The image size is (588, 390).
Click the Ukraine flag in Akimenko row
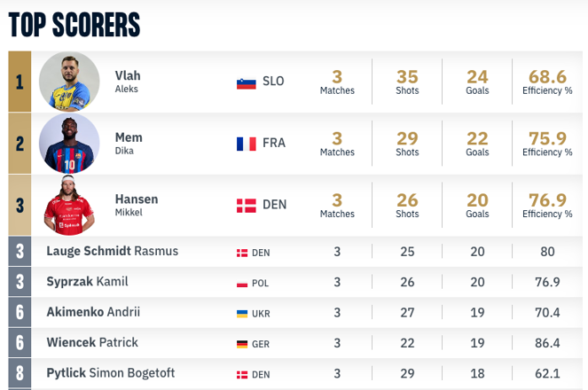[242, 314]
